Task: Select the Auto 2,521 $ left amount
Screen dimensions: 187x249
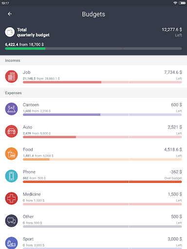Action: pyautogui.click(x=175, y=127)
